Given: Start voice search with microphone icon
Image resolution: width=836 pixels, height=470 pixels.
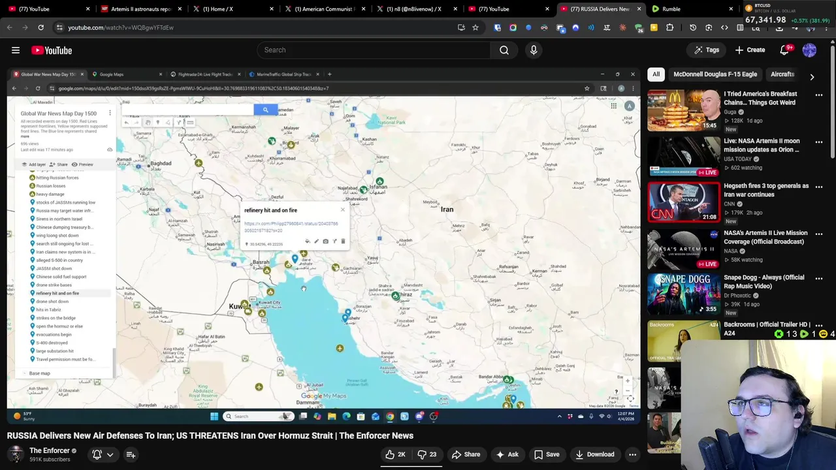Looking at the screenshot, I should tap(534, 50).
